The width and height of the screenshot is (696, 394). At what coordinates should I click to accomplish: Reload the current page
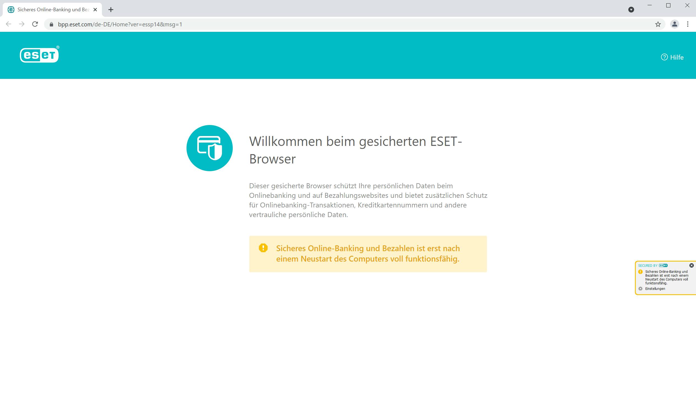pyautogui.click(x=35, y=24)
